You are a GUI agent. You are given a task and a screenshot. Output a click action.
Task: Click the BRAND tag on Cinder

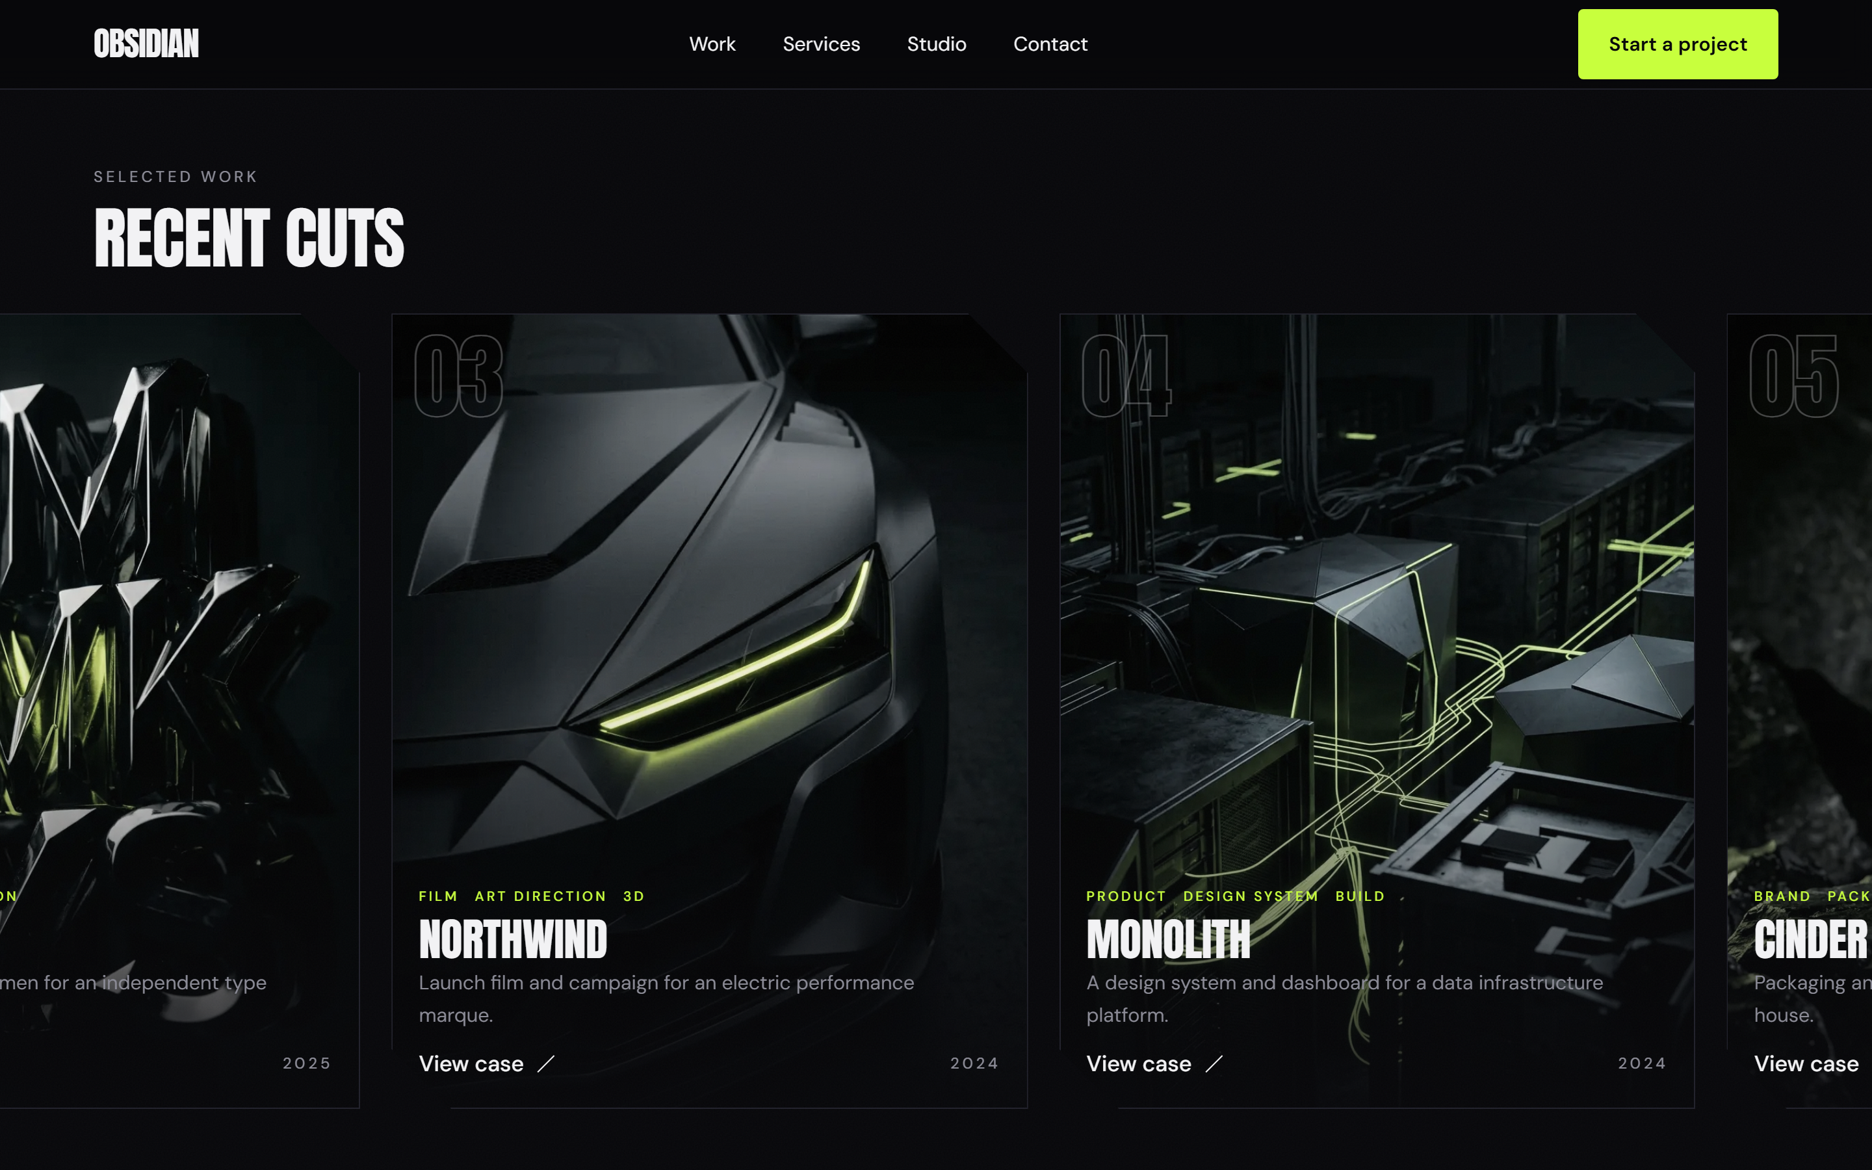coord(1782,896)
